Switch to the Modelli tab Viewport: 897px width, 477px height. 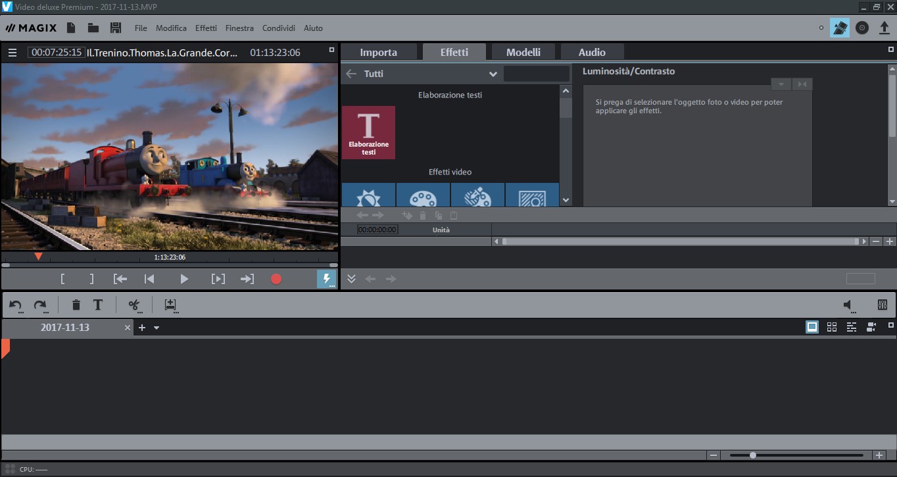523,52
